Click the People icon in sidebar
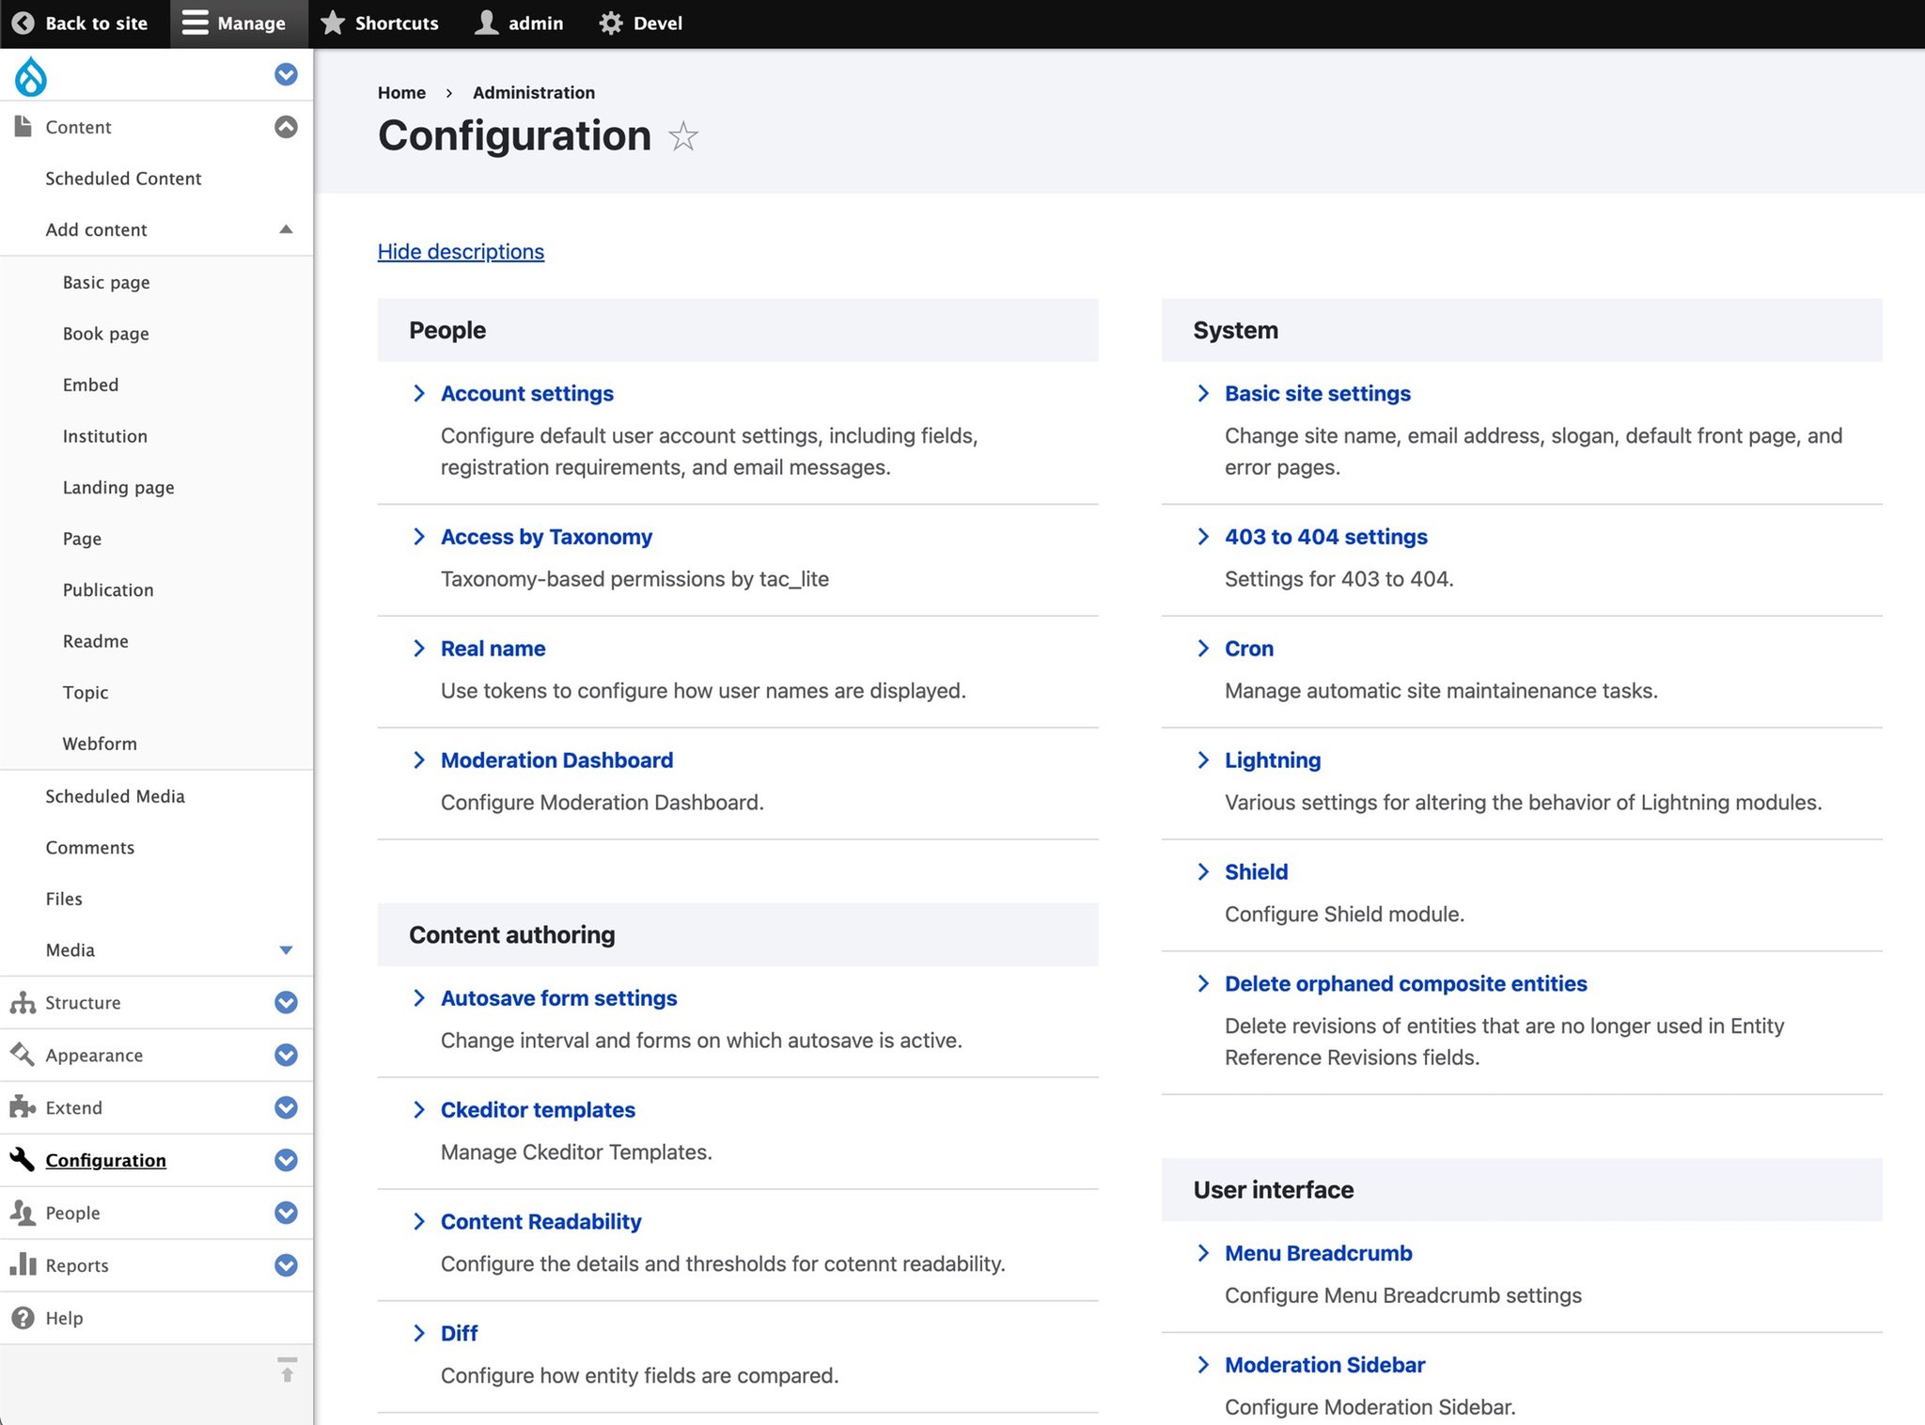1925x1425 pixels. 23,1213
